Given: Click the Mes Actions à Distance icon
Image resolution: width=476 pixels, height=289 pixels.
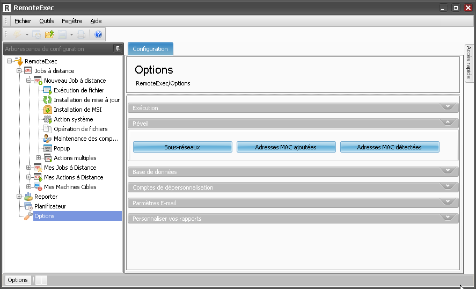Looking at the screenshot, I should pos(38,177).
